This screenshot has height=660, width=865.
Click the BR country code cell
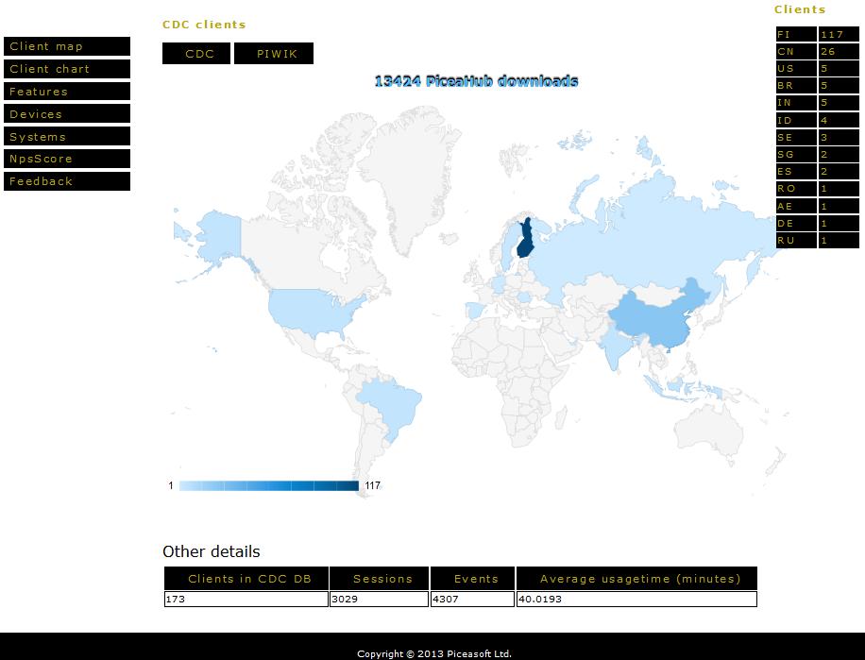pos(796,86)
